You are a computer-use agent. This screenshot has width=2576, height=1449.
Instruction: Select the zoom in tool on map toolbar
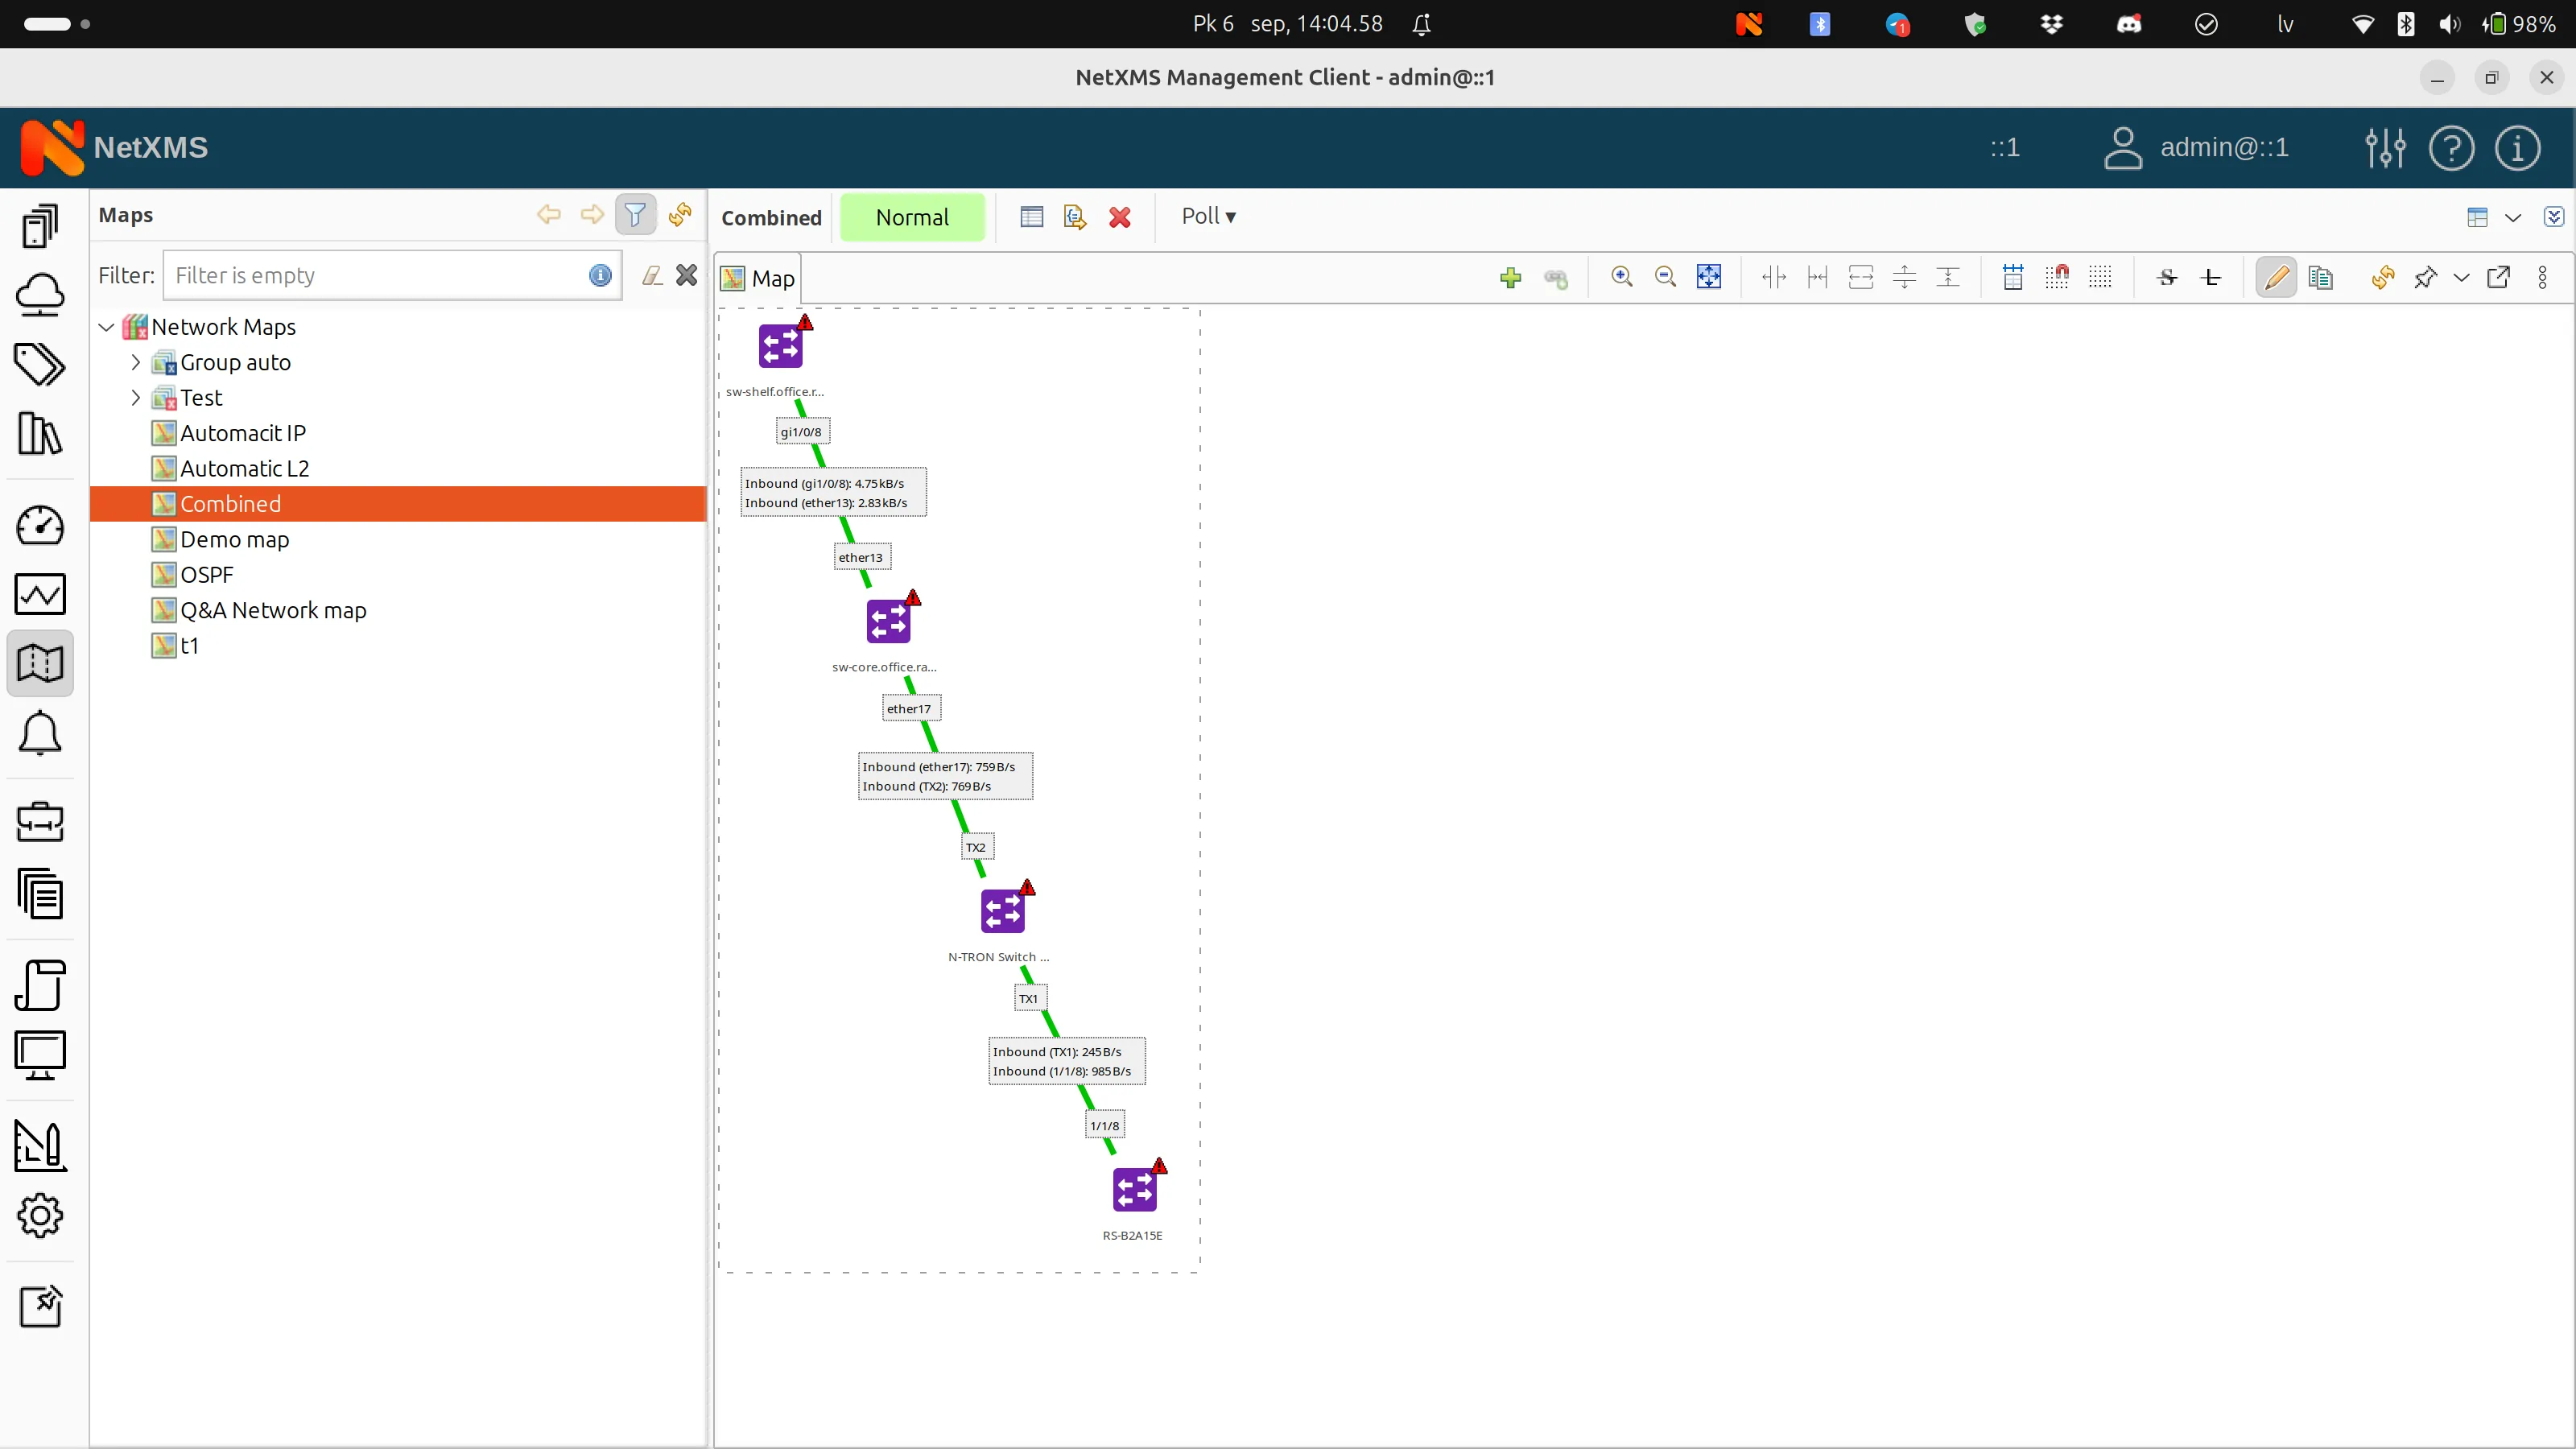pyautogui.click(x=1622, y=278)
